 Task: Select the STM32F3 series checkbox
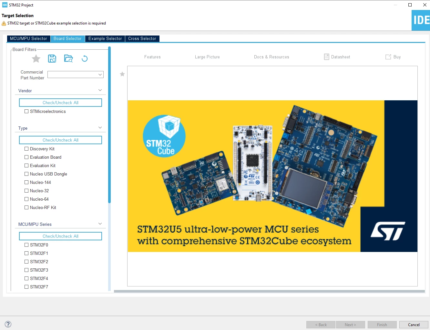pyautogui.click(x=26, y=270)
